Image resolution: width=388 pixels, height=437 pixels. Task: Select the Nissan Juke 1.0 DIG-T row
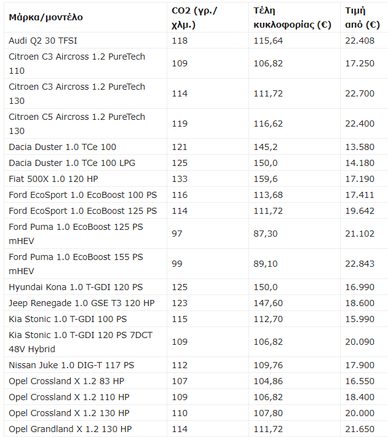click(71, 365)
